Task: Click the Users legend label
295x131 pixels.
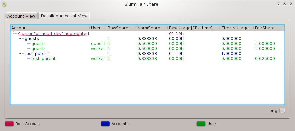Action: 213,124
